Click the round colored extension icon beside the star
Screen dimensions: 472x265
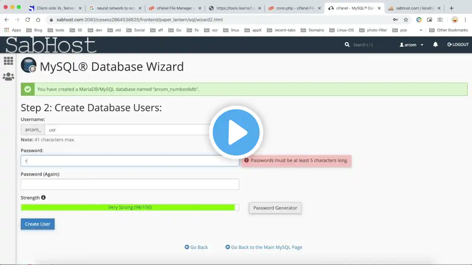pos(419,20)
